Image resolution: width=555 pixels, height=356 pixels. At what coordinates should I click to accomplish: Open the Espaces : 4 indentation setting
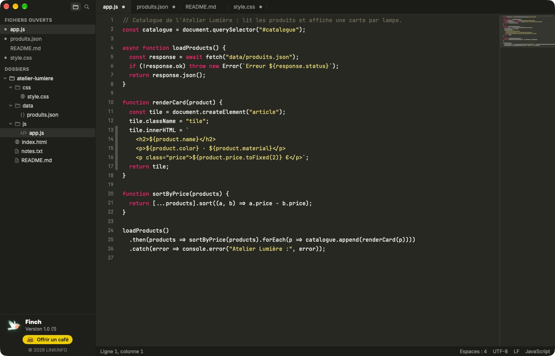(x=473, y=351)
